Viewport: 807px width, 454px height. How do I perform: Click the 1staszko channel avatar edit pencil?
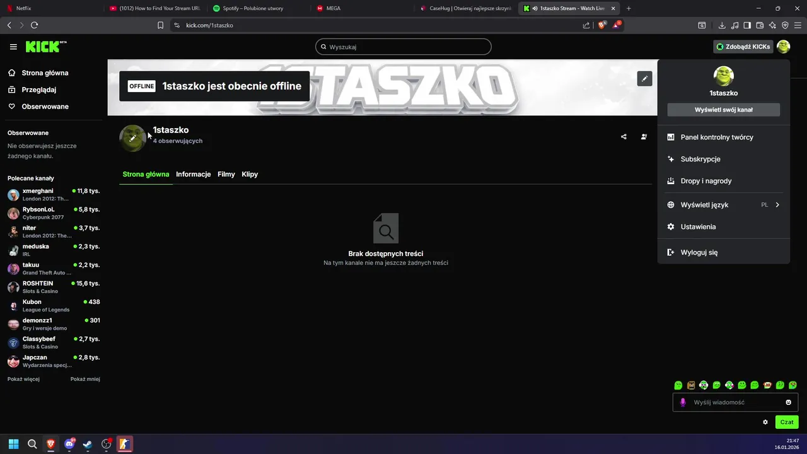click(x=133, y=138)
